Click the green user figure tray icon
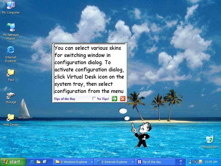The width and height of the screenshot is (221, 166). pos(190,162)
